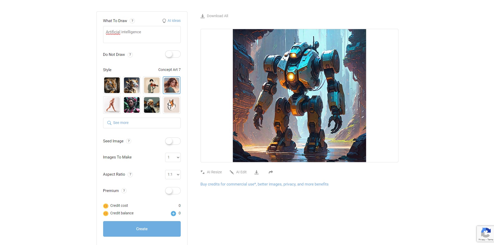Click the blue Create button

[x=142, y=229]
